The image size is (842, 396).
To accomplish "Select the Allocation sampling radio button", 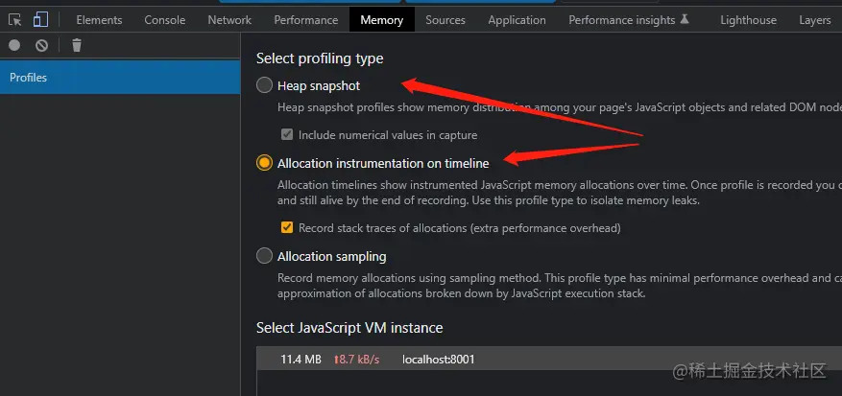I will (264, 256).
